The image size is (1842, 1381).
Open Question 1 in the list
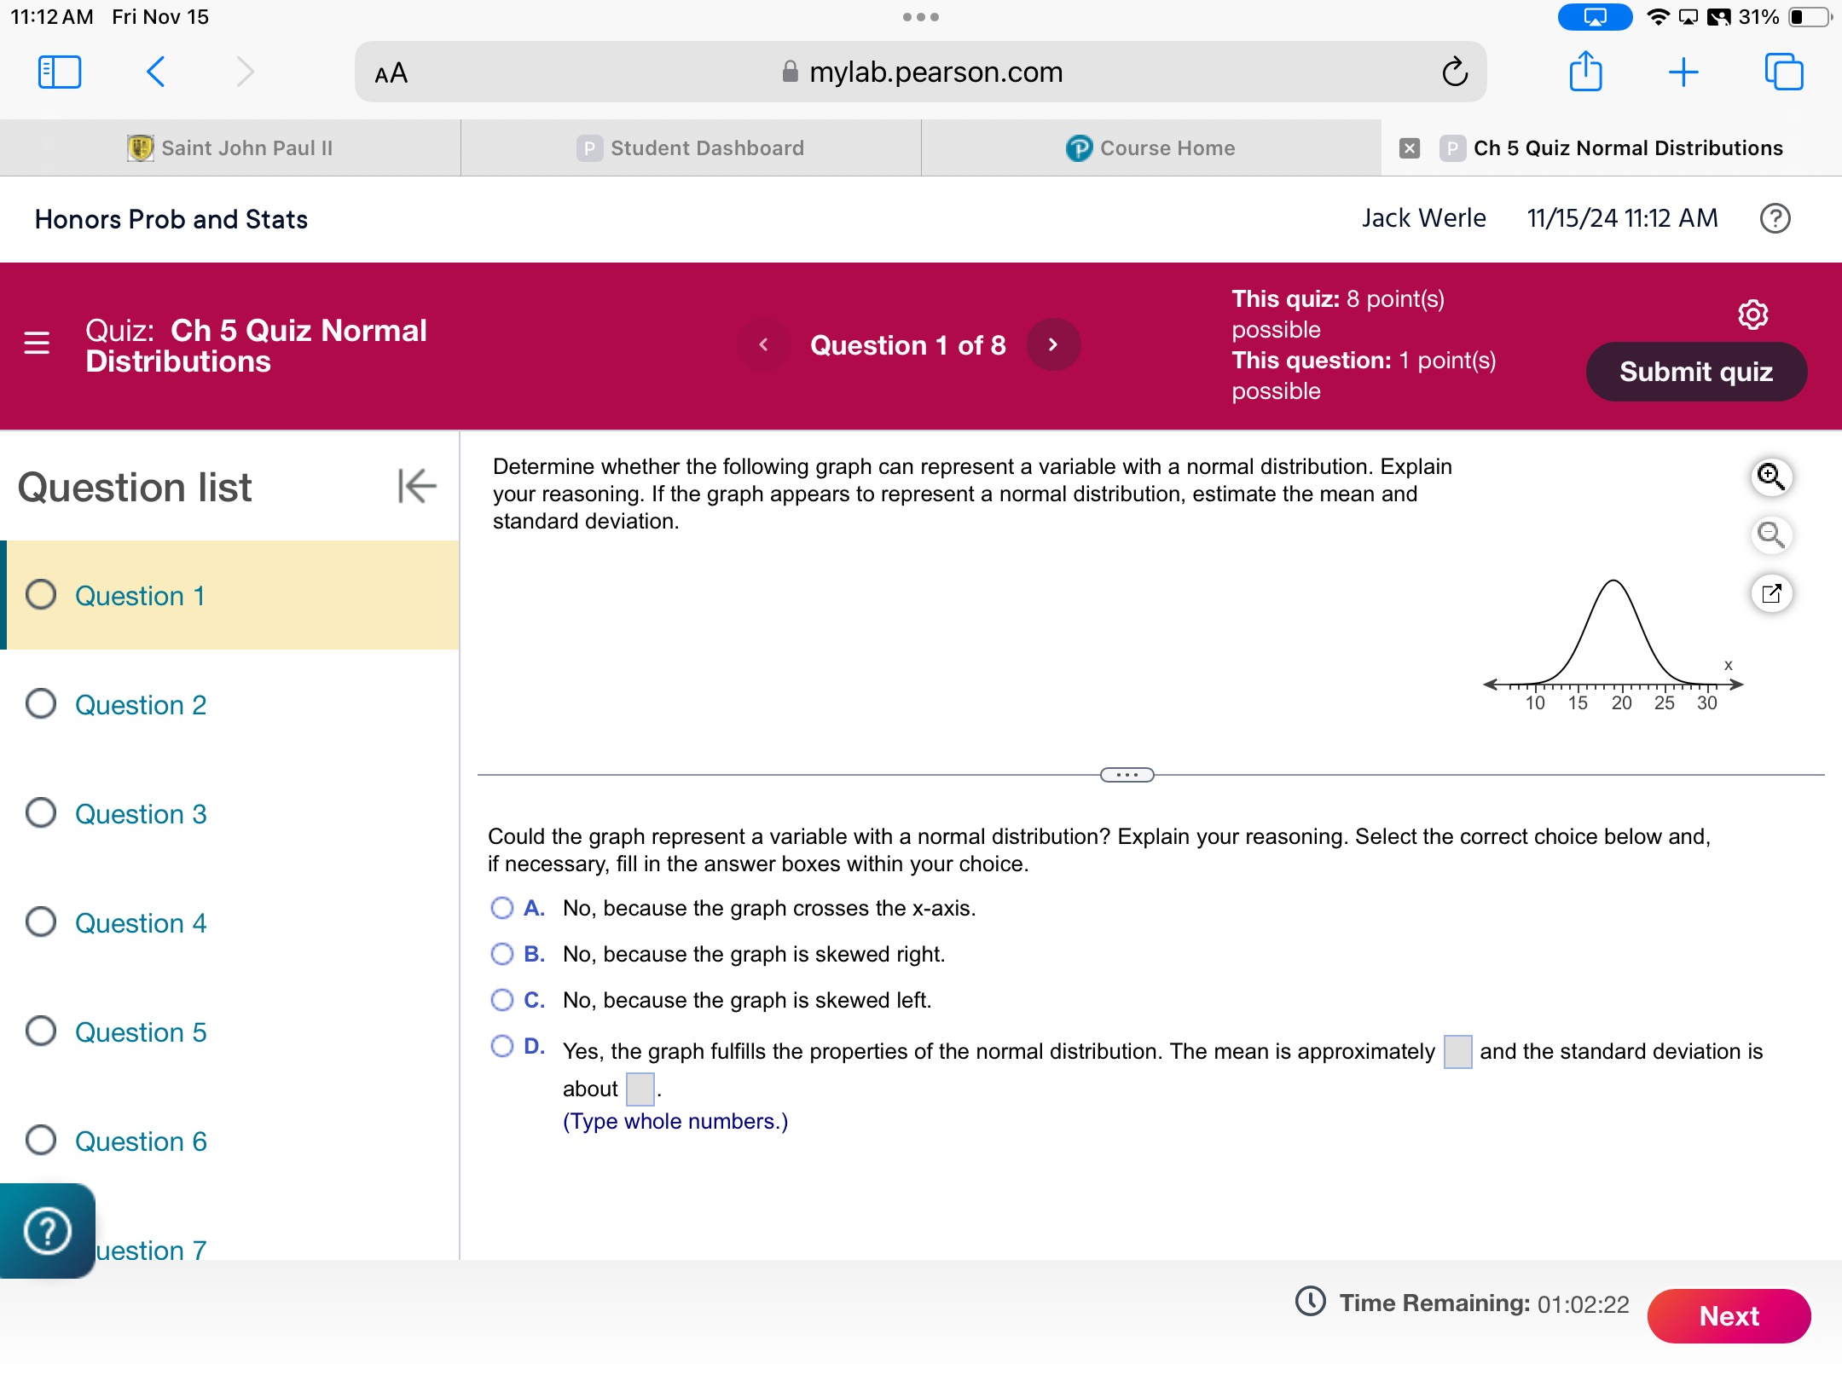tap(230, 595)
